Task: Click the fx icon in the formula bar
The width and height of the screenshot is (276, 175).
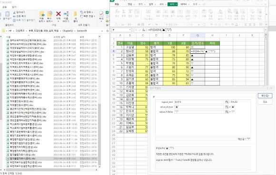Action: pyautogui.click(x=144, y=30)
